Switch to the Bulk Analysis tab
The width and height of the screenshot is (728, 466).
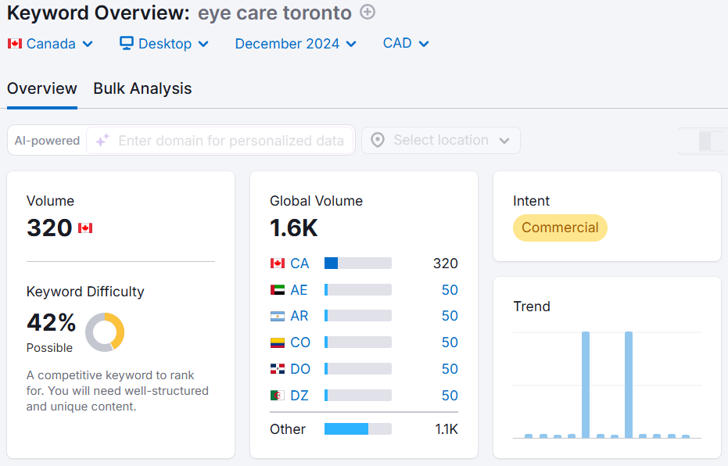pyautogui.click(x=142, y=88)
